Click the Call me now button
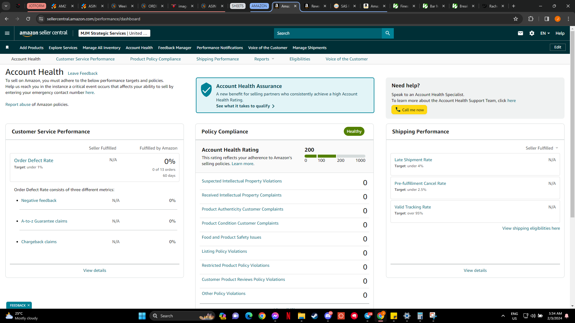The image size is (575, 323). pyautogui.click(x=409, y=110)
